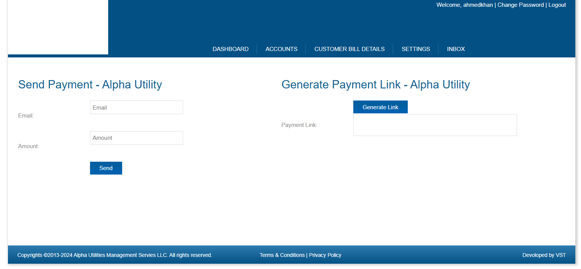Click the white logo area in the header
This screenshot has height=269, width=581.
(58, 27)
